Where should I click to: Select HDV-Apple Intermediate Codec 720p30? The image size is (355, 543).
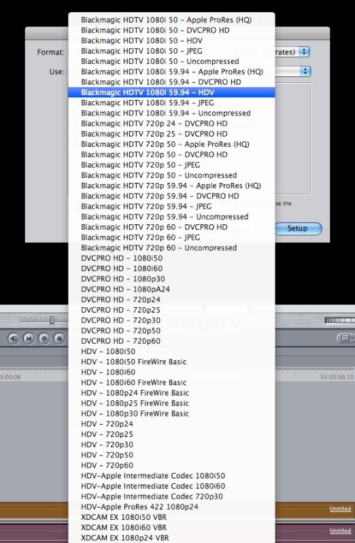[x=171, y=497]
